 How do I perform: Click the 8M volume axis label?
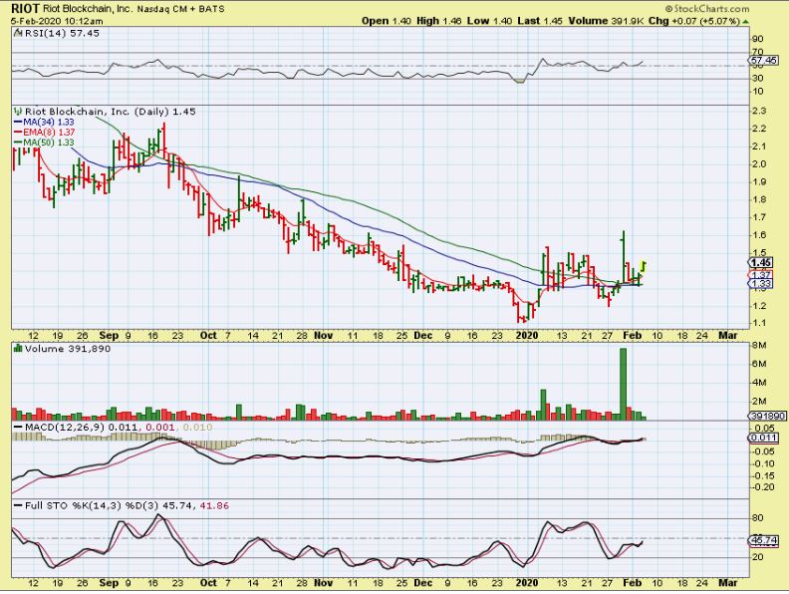[x=759, y=345]
